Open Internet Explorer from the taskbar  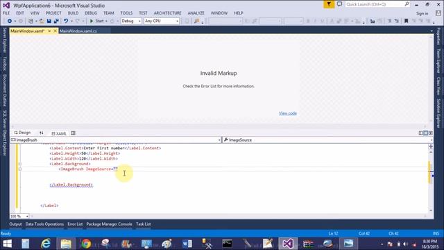click(46, 244)
